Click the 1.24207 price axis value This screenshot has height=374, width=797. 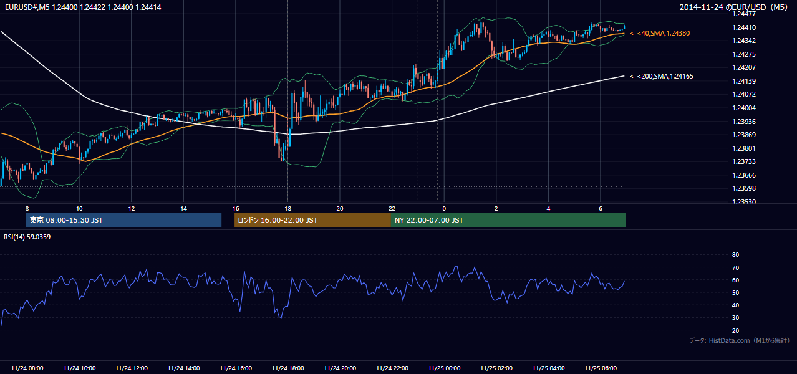point(745,67)
